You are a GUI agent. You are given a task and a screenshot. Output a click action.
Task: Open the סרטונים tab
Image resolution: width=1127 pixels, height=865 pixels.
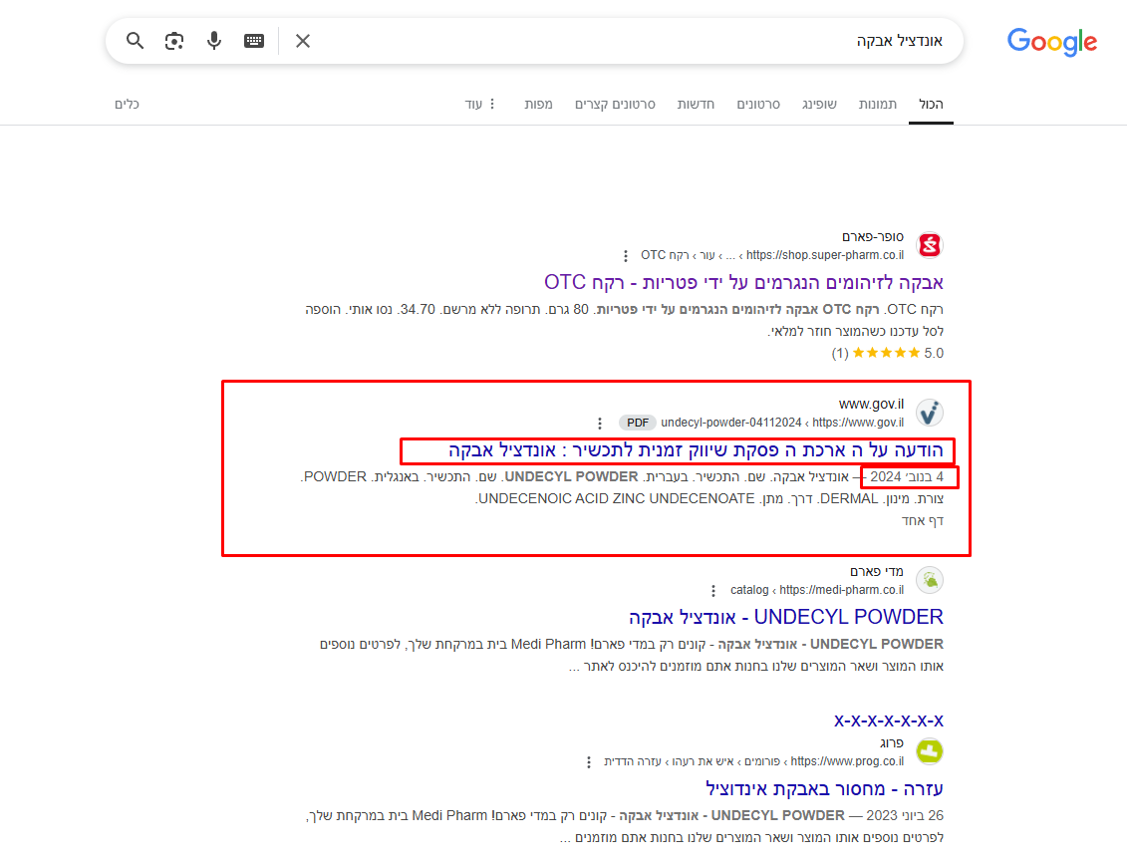pos(758,105)
